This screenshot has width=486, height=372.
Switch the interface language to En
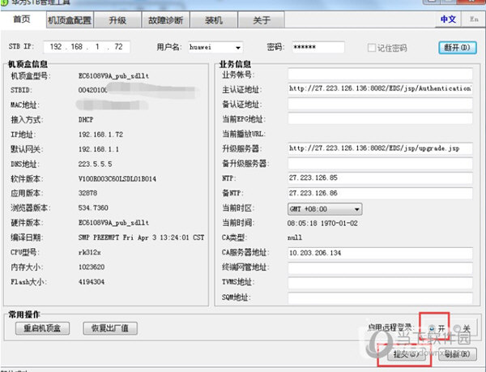click(474, 19)
